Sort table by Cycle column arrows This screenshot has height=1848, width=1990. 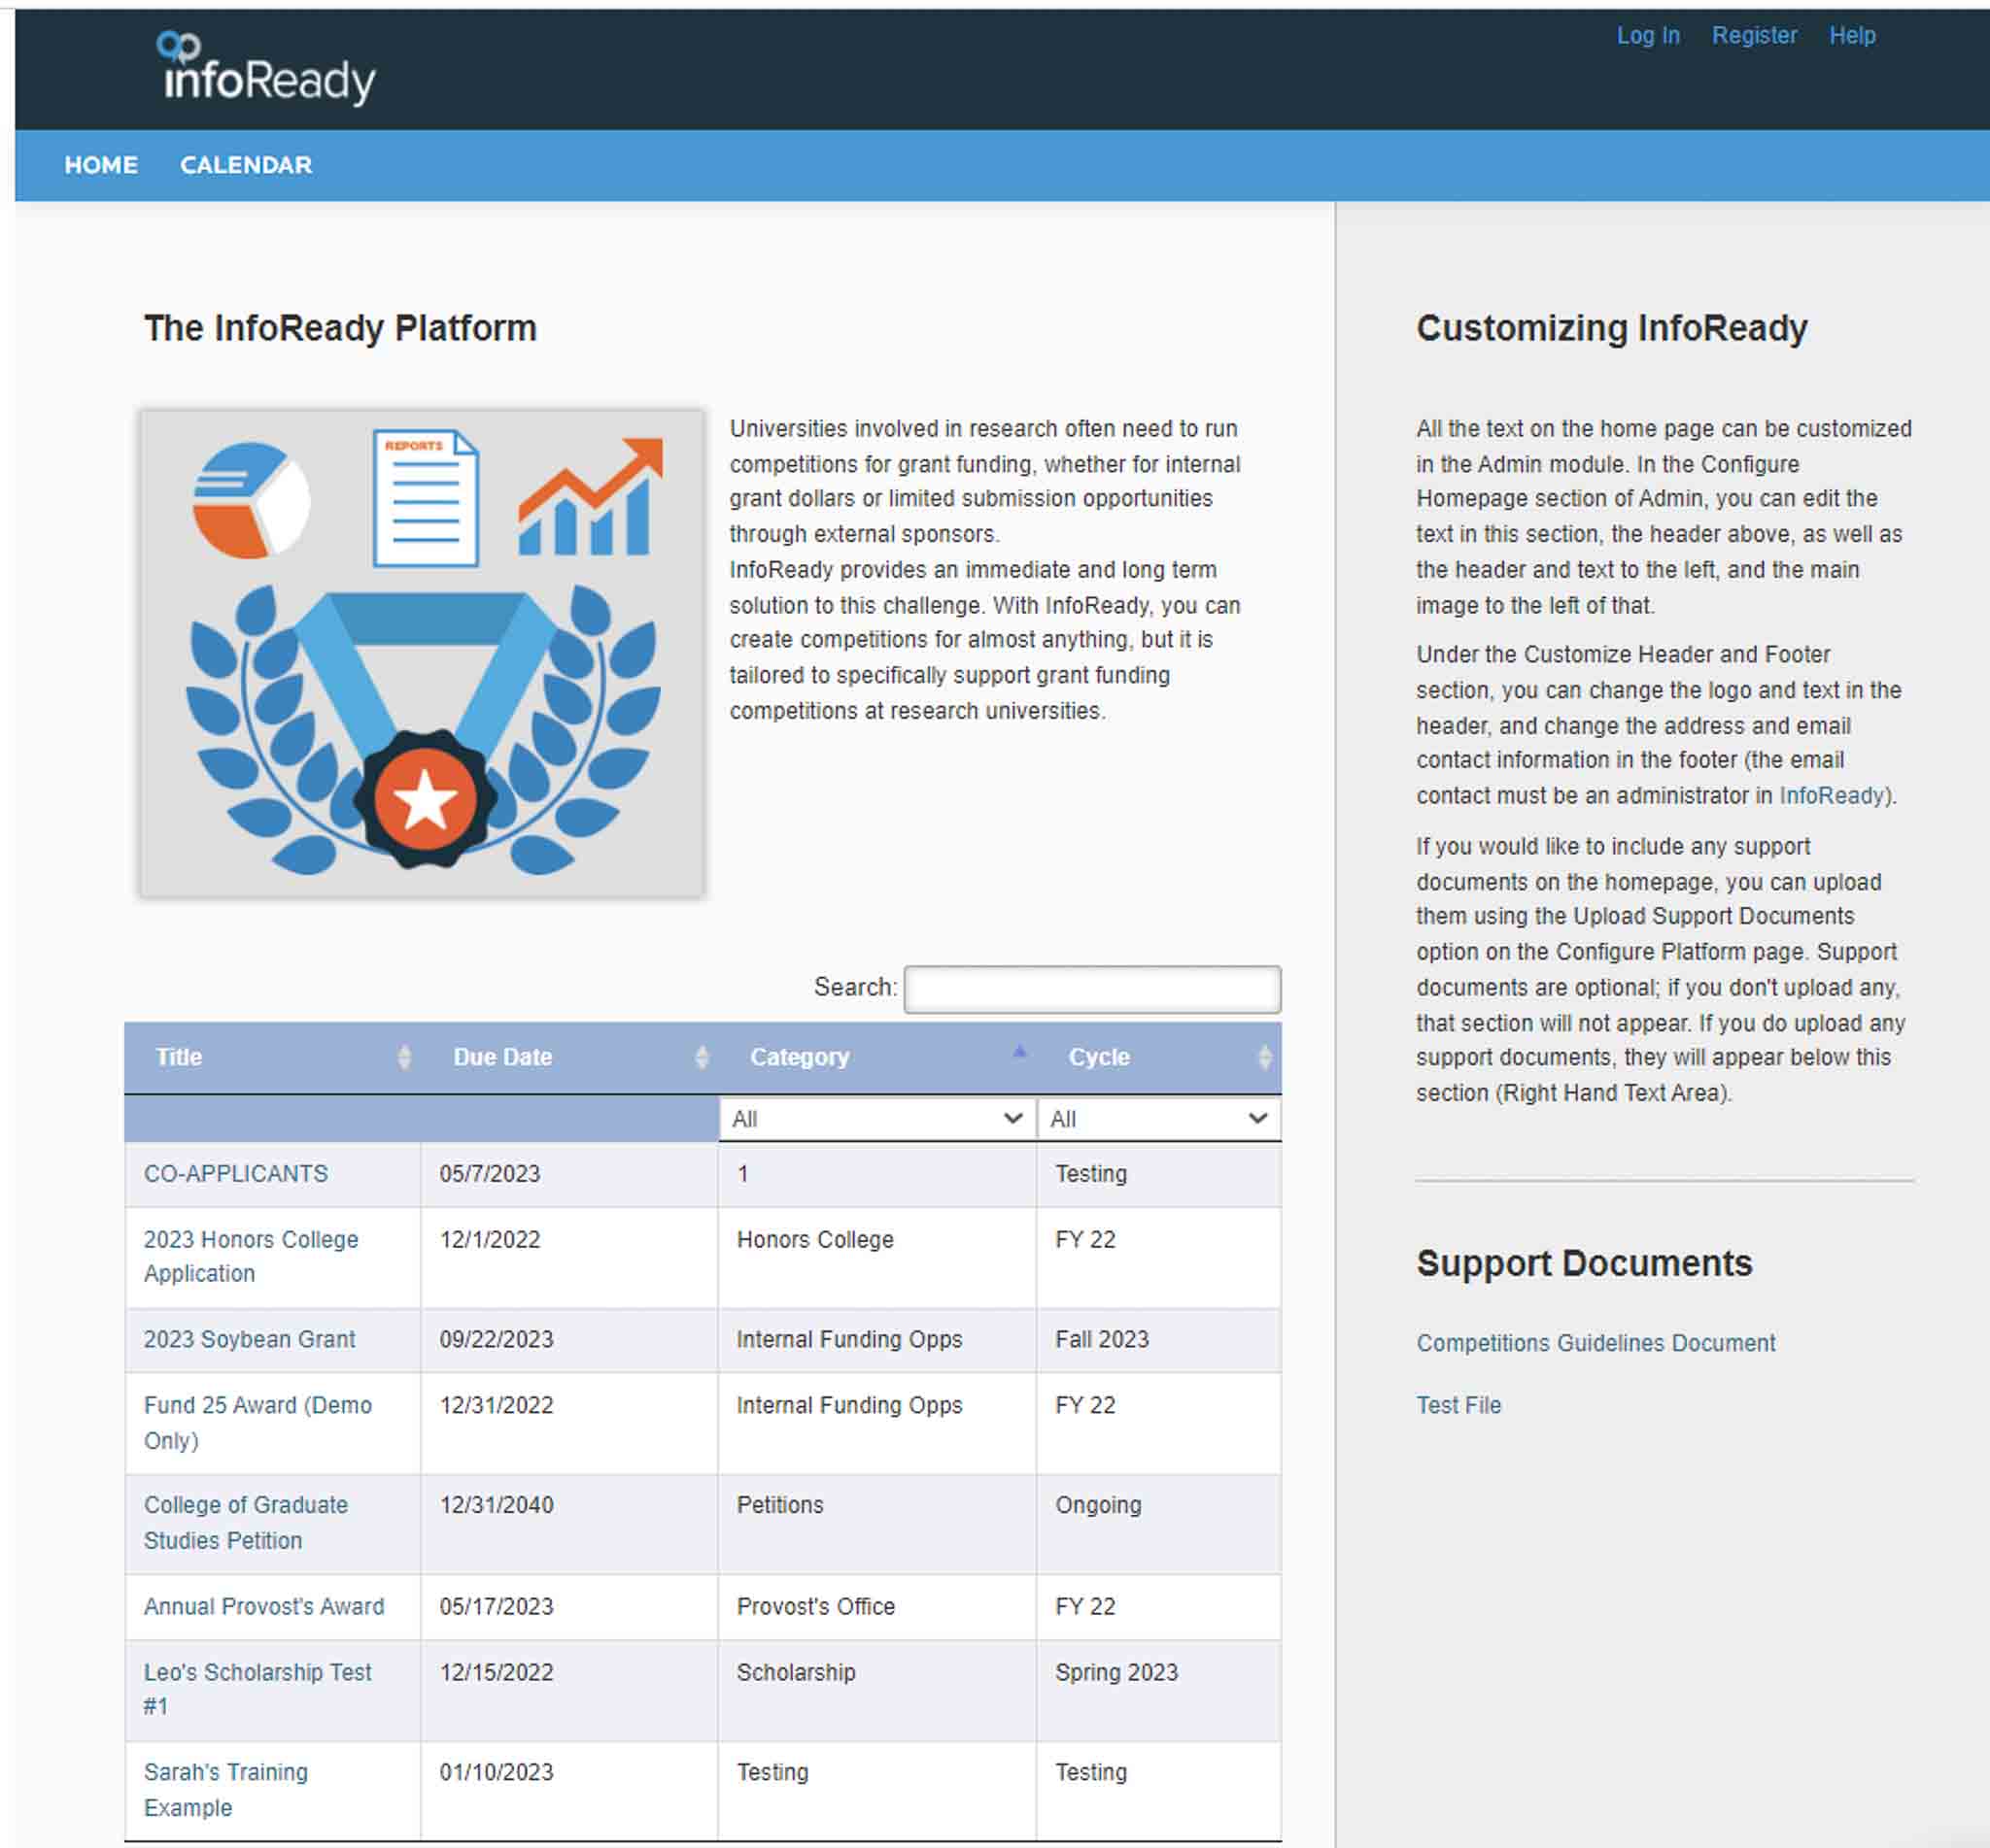coord(1264,1057)
